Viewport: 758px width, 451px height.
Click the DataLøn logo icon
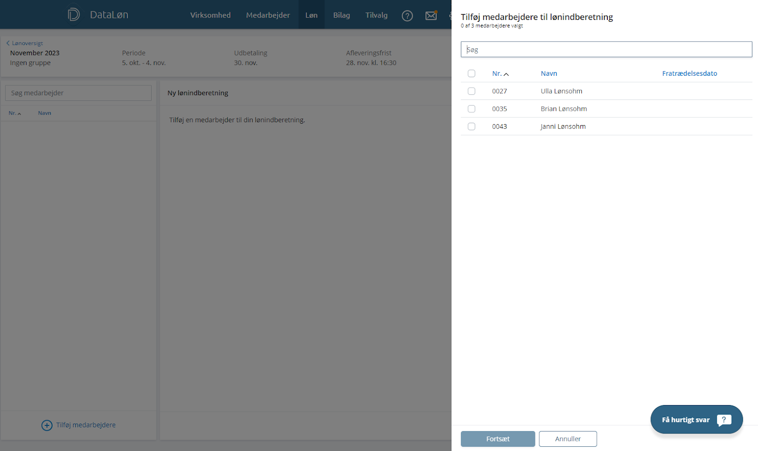(x=73, y=14)
